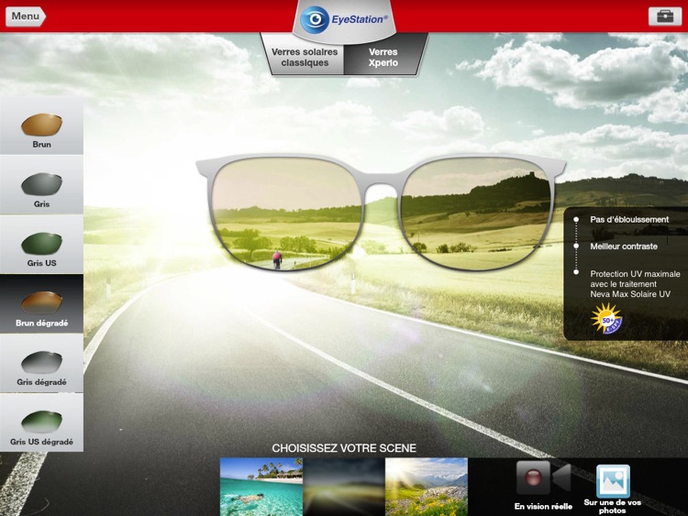Select the Gris US dégradé lens option
The height and width of the screenshot is (516, 688).
click(x=41, y=423)
